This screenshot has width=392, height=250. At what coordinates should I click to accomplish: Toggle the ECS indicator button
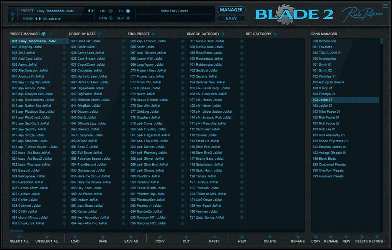128,11
